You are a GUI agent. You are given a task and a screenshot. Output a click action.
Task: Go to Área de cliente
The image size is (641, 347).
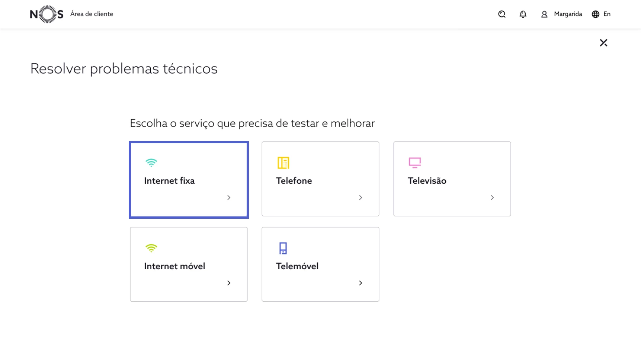92,14
